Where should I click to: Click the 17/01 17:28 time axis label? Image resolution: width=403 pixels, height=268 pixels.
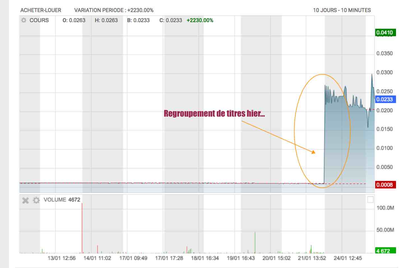coord(169,258)
